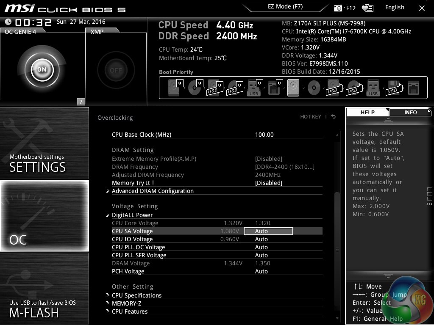
Task: Expand CPU Specifications entry
Action: (136, 295)
